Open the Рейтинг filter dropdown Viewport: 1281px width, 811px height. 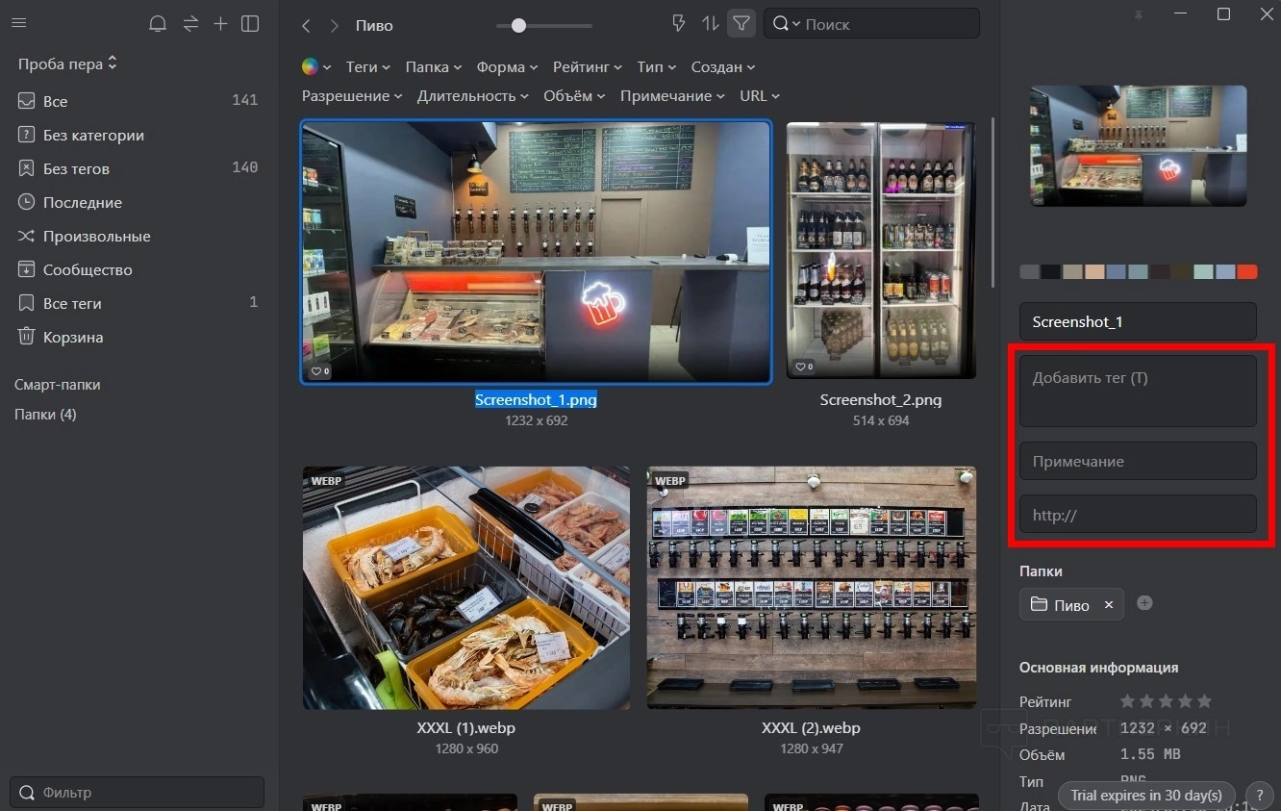(x=587, y=67)
